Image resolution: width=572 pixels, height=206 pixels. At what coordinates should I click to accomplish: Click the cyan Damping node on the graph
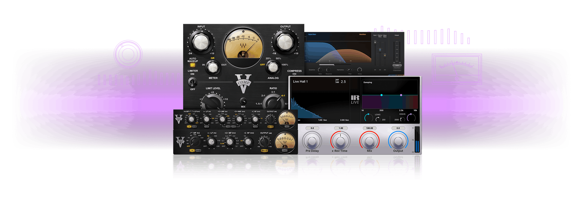click(x=381, y=95)
